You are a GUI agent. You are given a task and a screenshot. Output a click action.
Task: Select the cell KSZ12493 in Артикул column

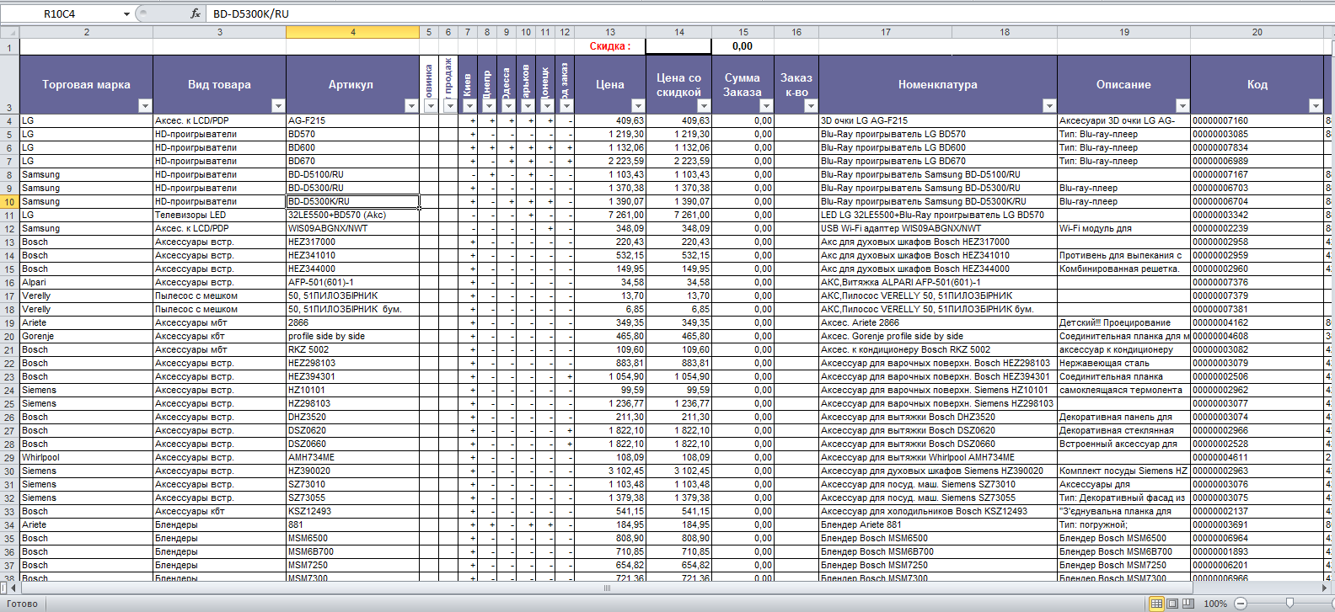click(x=353, y=512)
